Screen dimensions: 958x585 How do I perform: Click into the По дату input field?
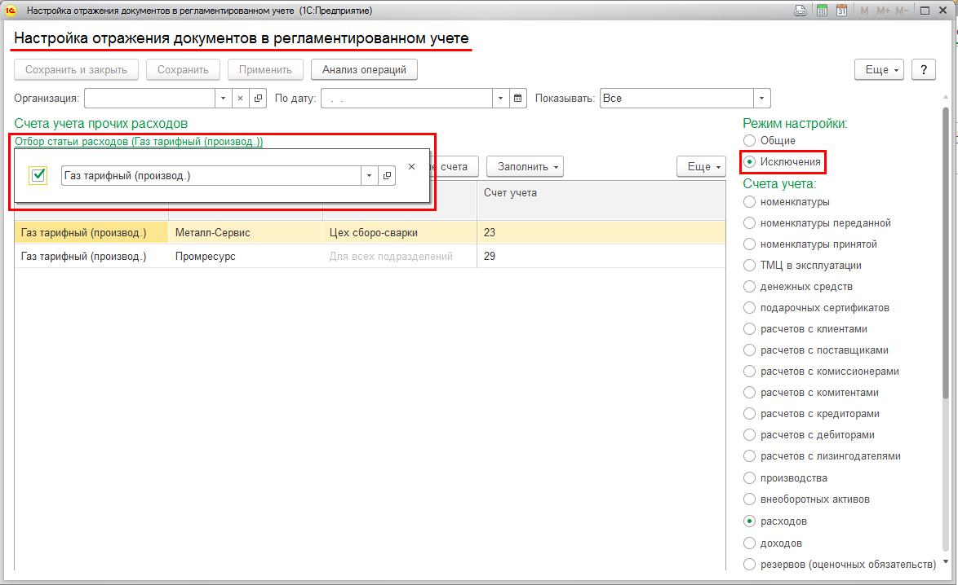tap(407, 99)
